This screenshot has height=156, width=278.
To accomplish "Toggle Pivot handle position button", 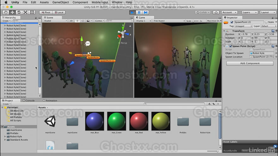I will pos(46,12).
